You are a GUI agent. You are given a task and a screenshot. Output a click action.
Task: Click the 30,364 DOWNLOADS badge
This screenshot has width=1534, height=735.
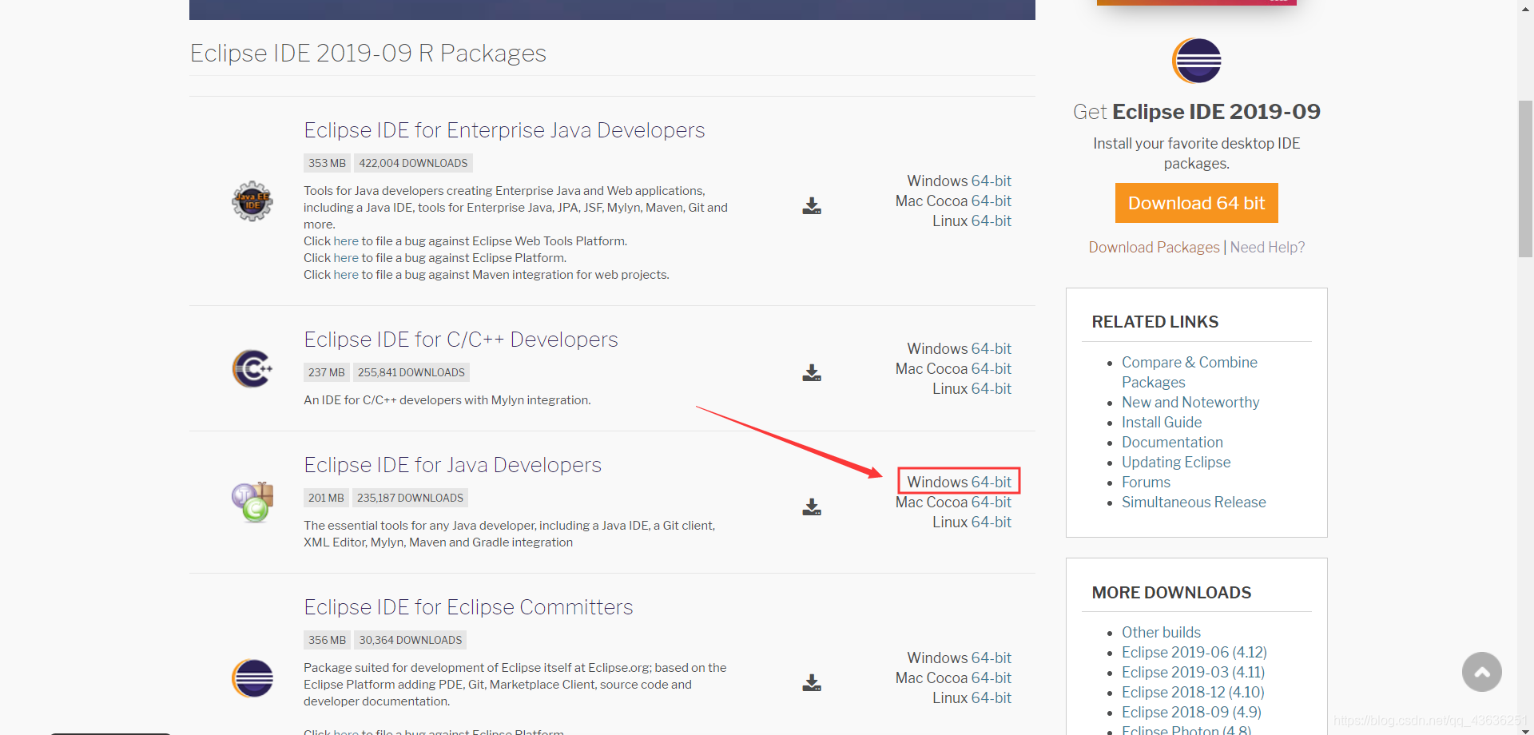point(411,640)
